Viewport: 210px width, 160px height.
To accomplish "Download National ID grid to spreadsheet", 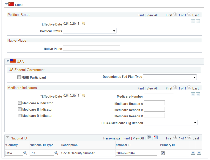I will click(155, 137).
